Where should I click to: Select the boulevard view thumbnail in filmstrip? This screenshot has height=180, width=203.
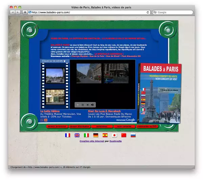click(x=55, y=76)
